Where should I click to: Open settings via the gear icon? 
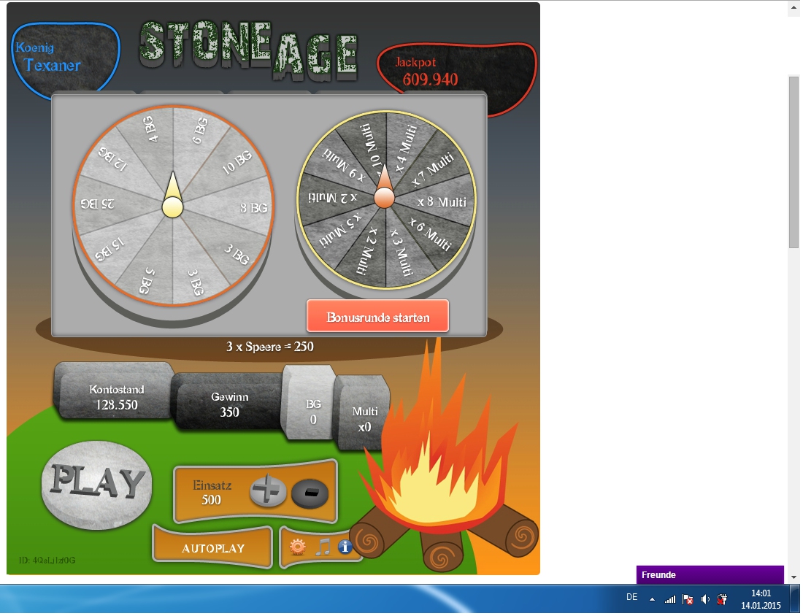(x=298, y=547)
